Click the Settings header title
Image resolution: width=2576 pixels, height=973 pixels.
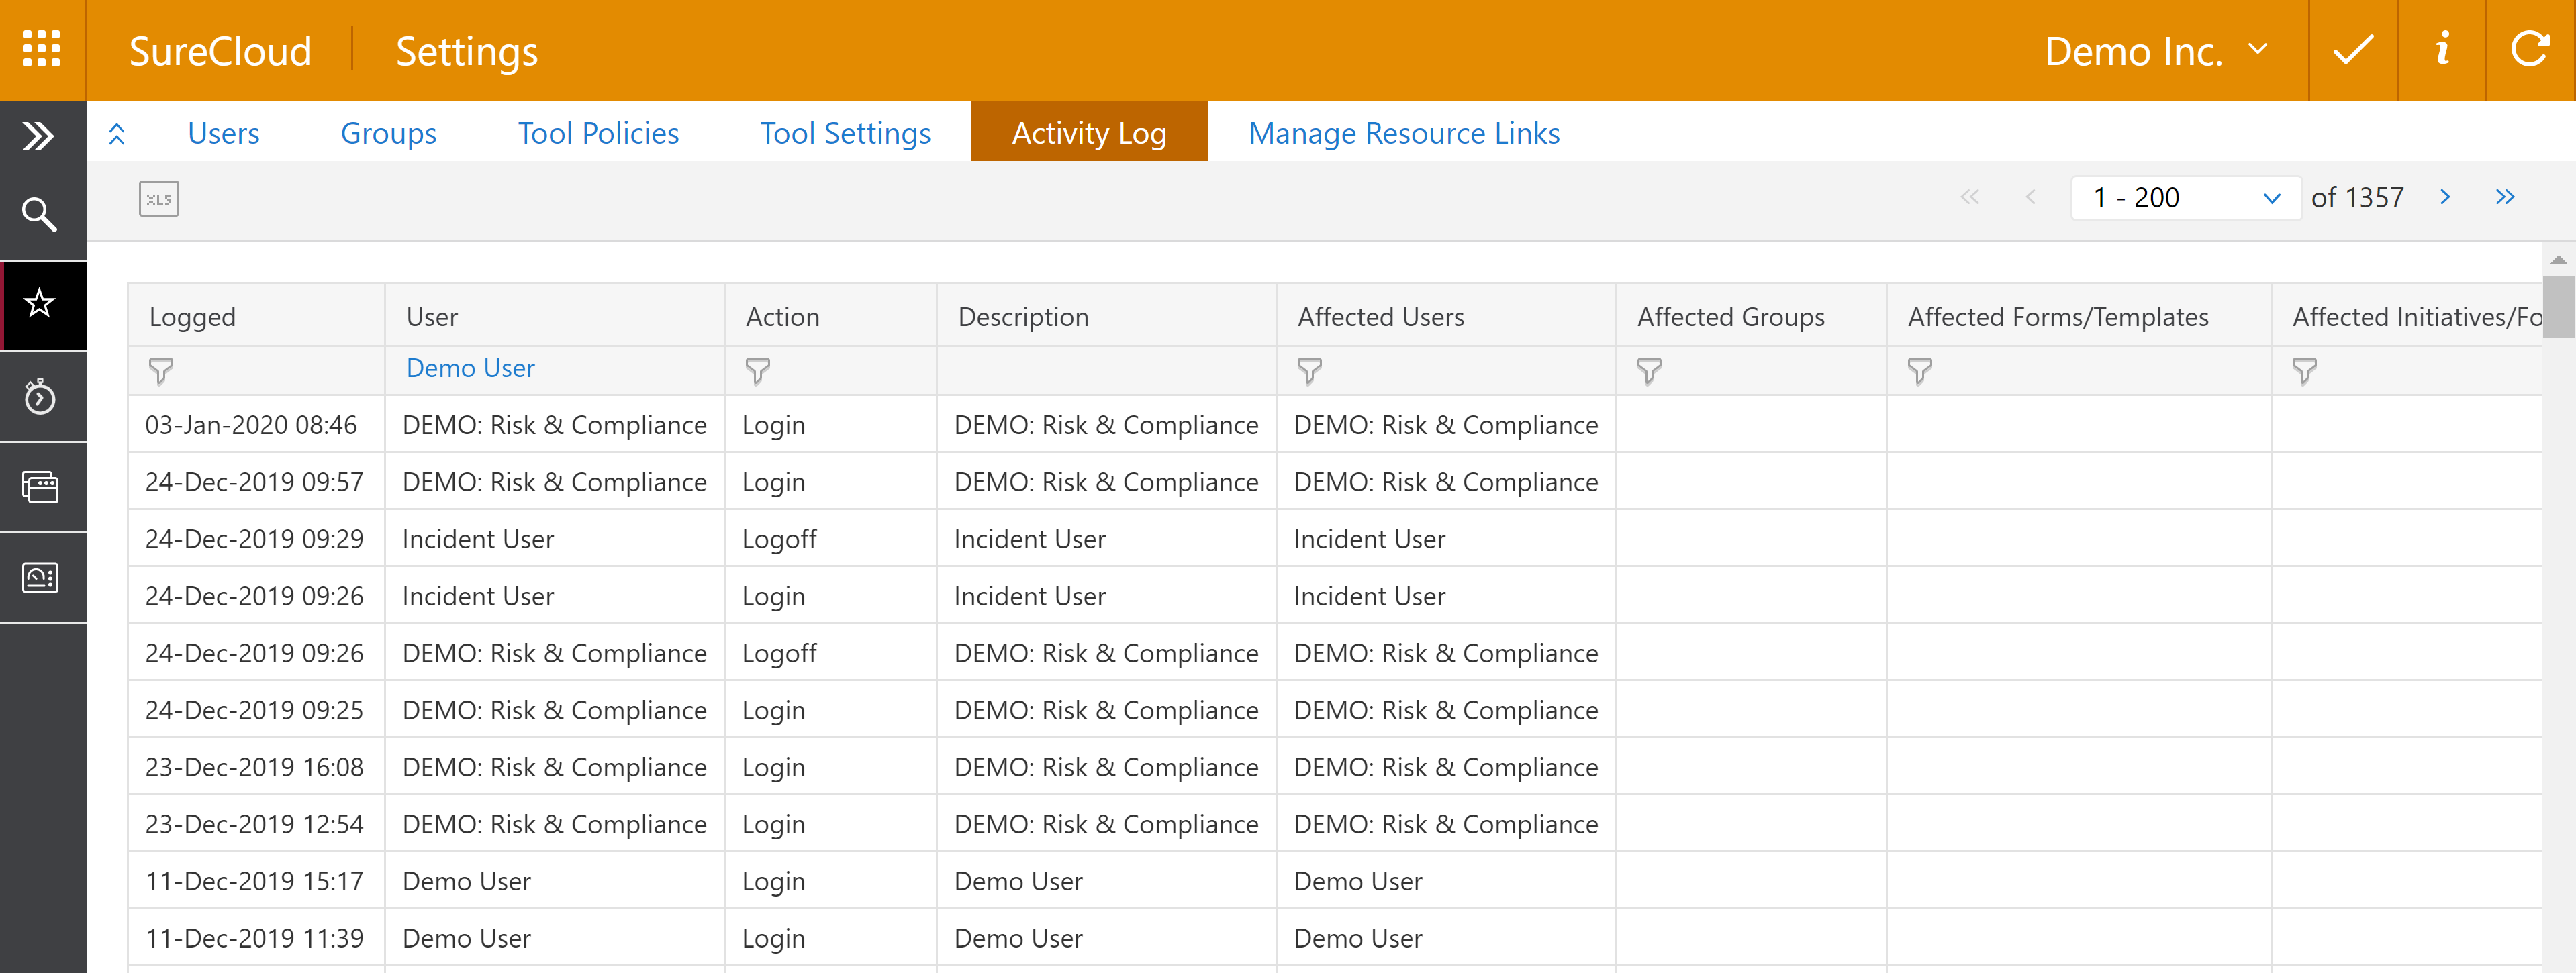[467, 52]
